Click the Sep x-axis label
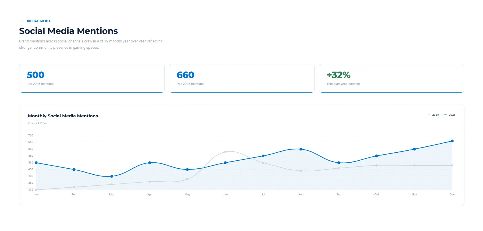 coord(339,195)
